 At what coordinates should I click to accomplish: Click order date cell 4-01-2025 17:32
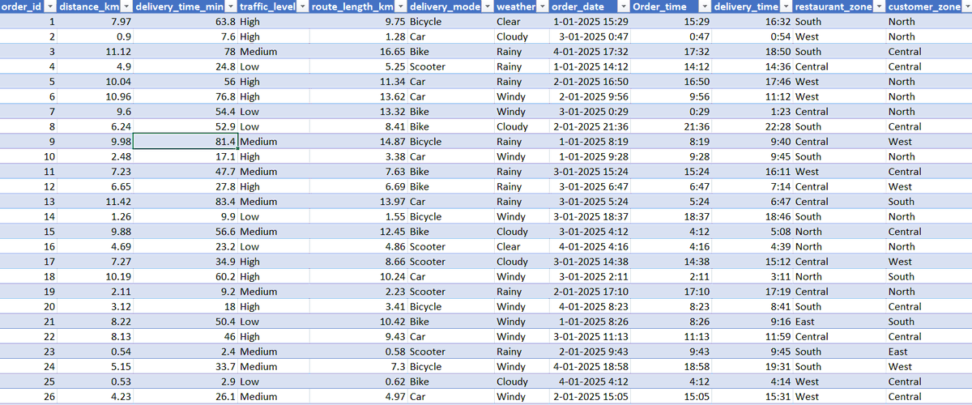591,52
